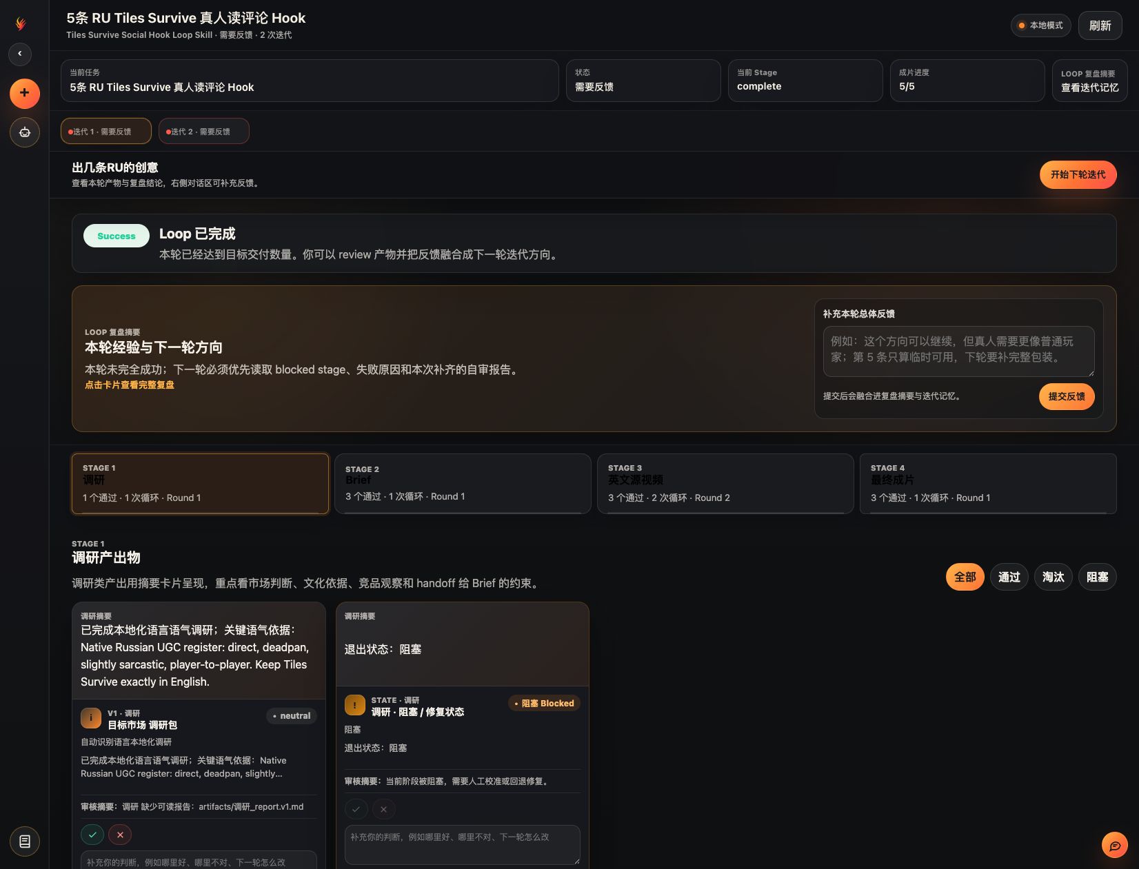
Task: Filter outputs by 淘汰
Action: [1054, 577]
